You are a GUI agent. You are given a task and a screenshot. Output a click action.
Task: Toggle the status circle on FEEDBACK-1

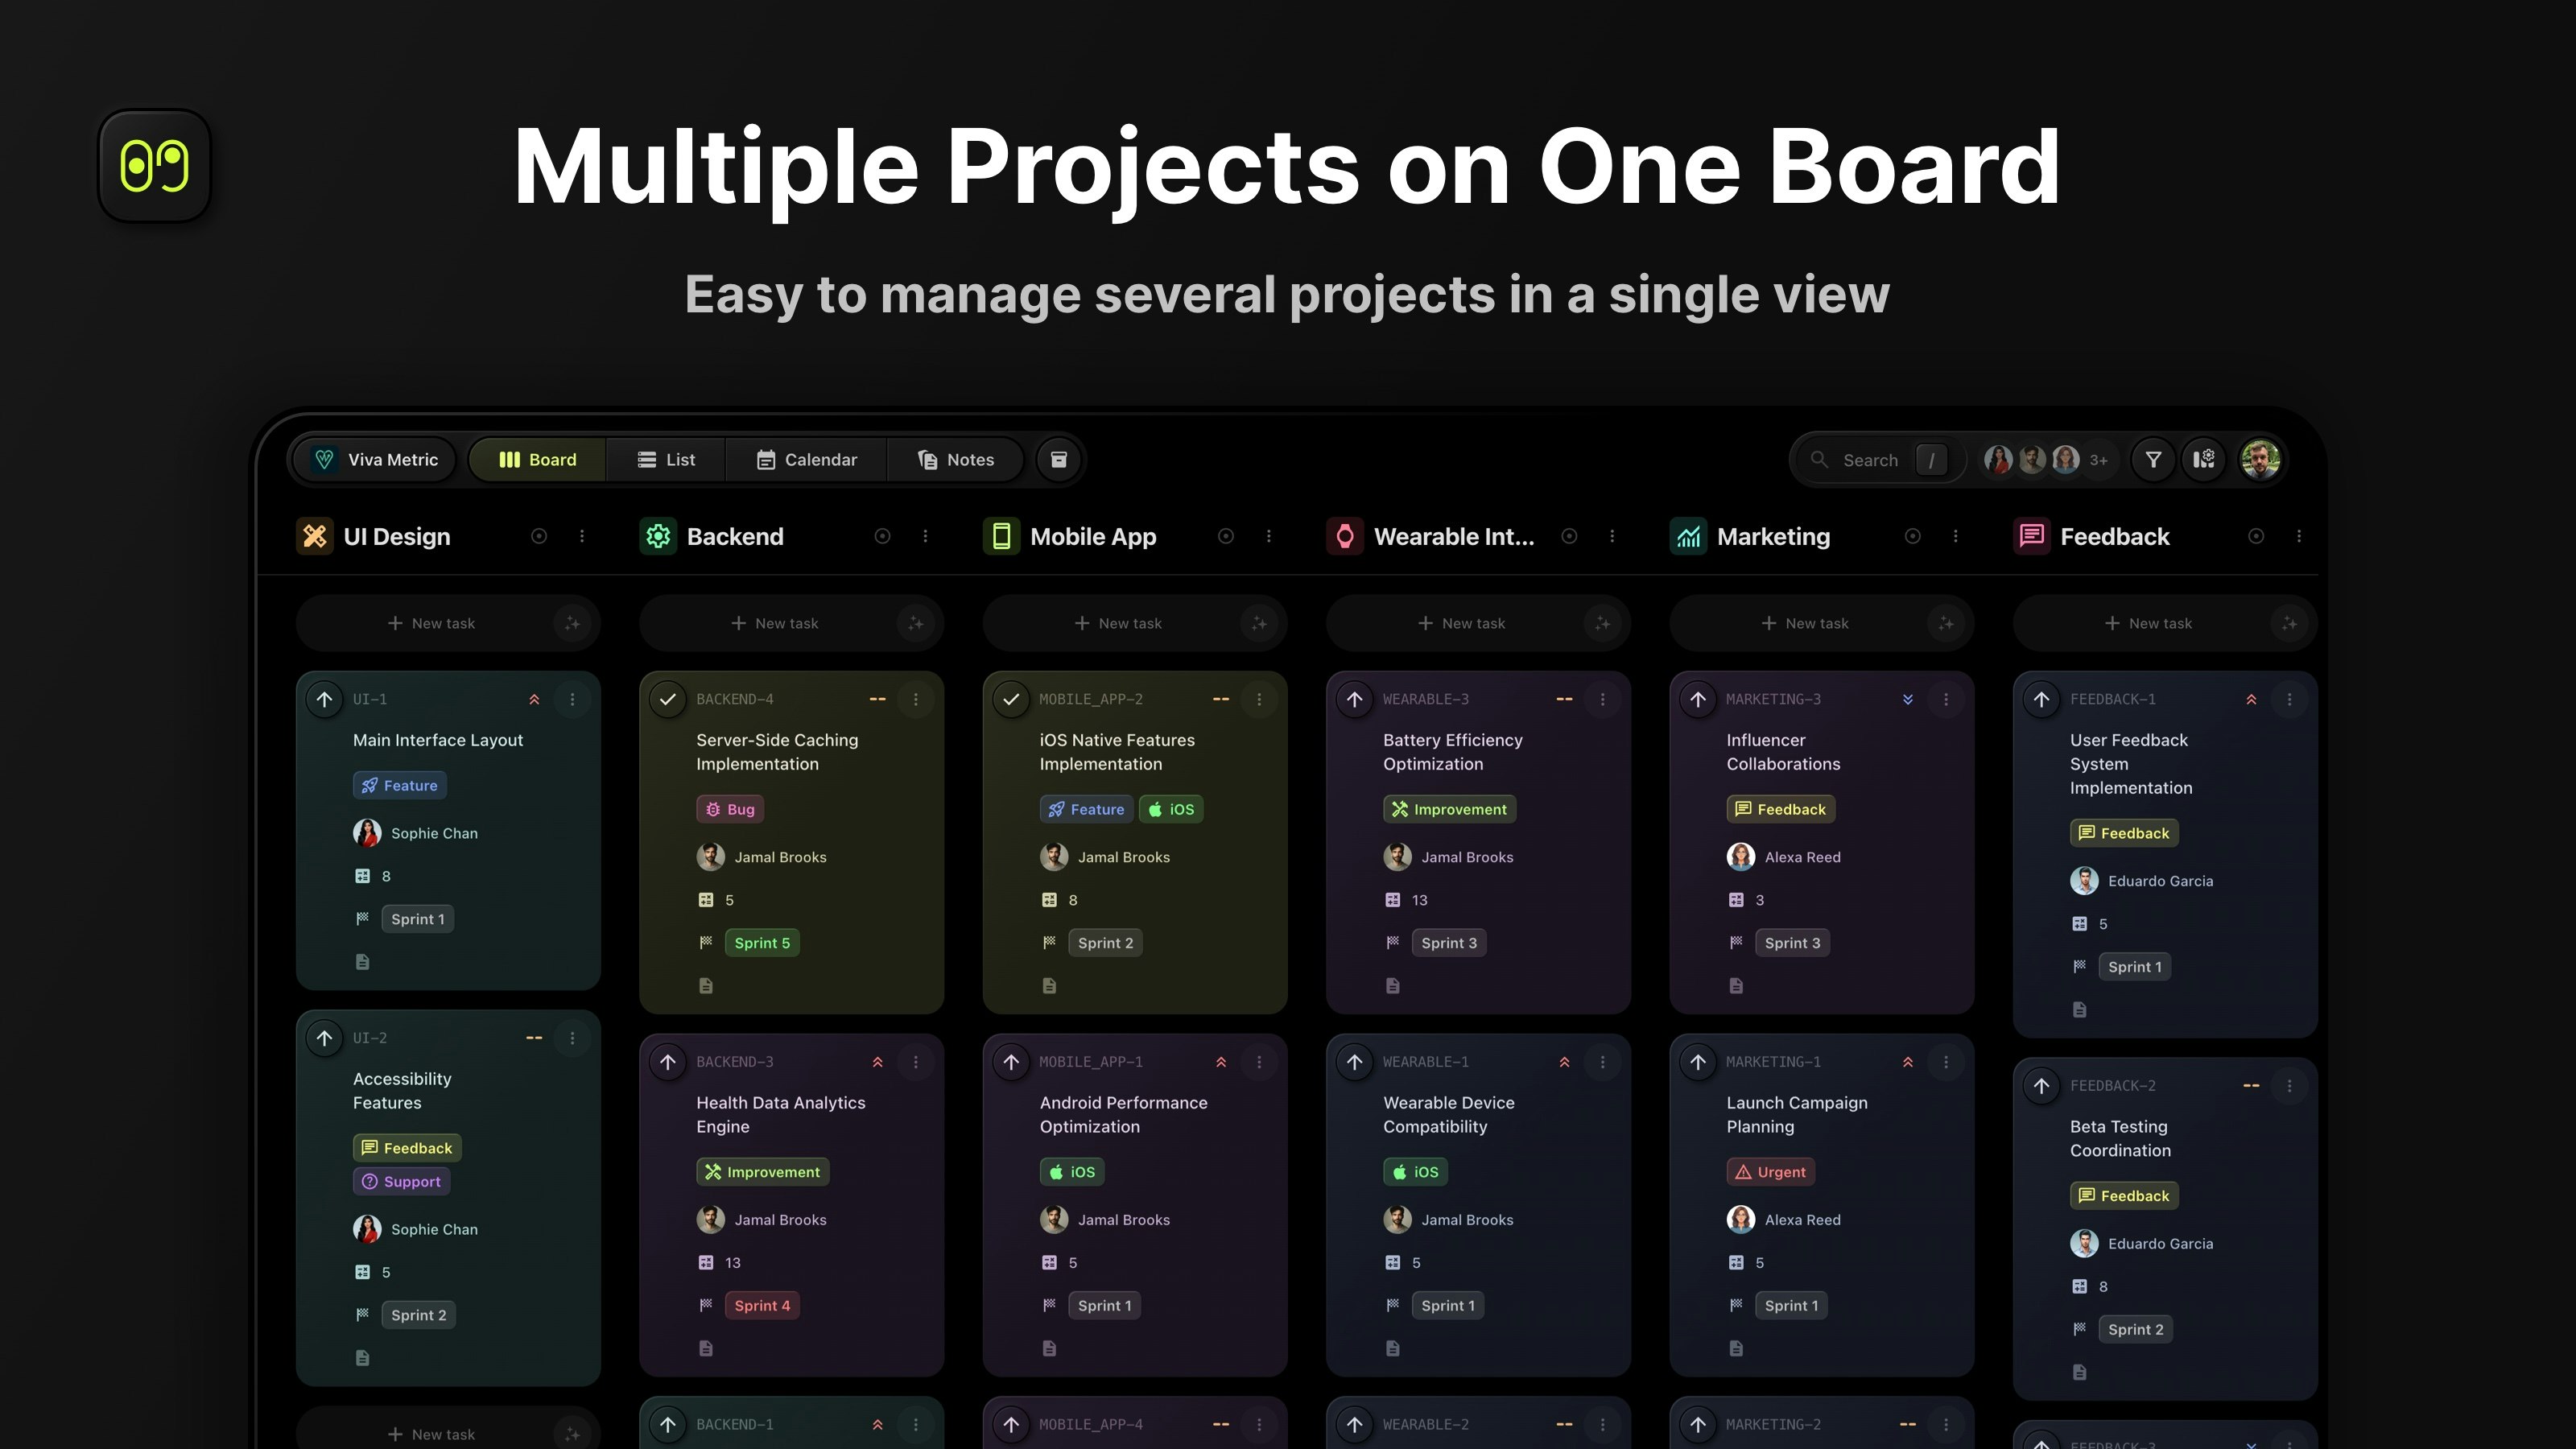[x=2041, y=700]
